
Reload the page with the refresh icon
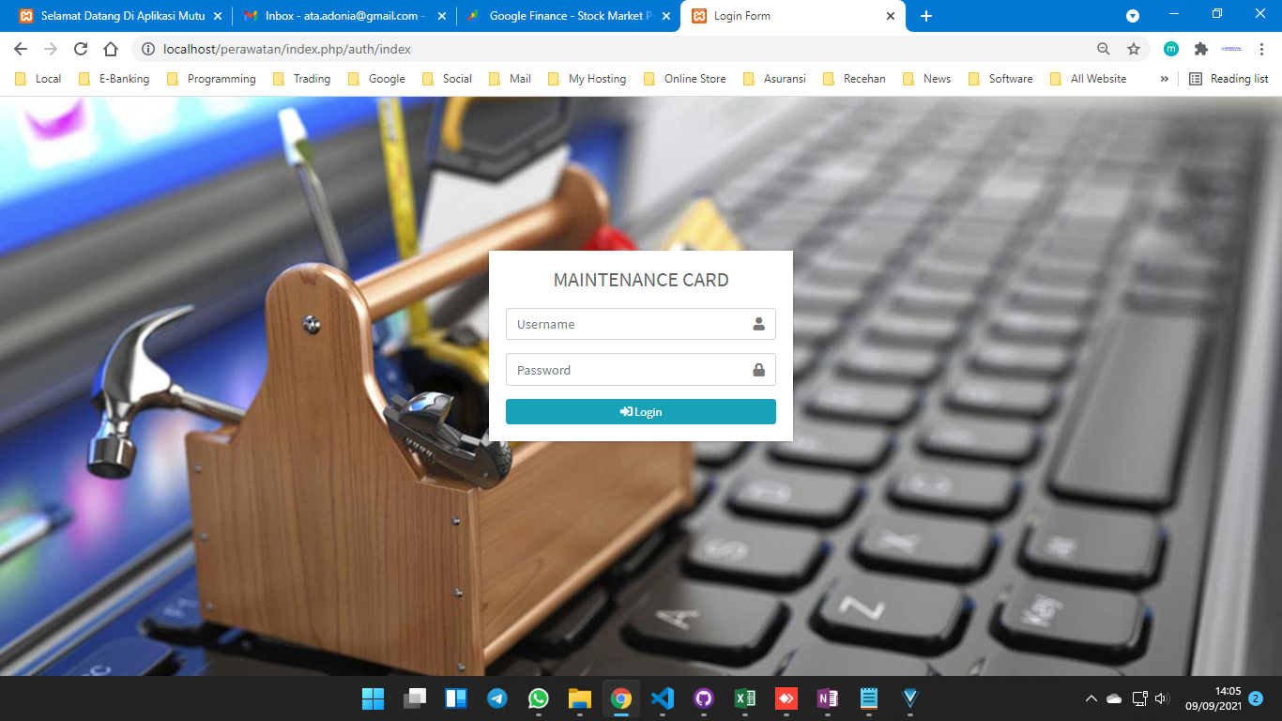point(81,49)
